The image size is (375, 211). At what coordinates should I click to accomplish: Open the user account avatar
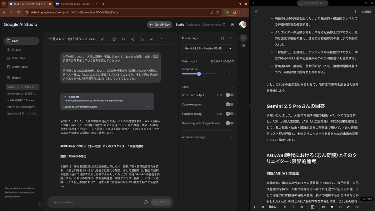(x=242, y=25)
